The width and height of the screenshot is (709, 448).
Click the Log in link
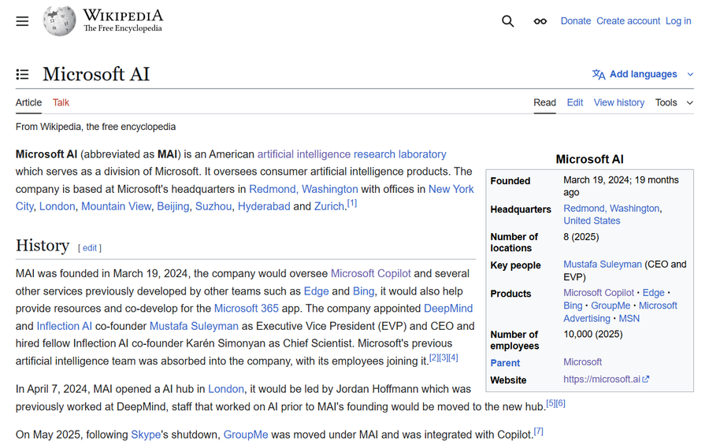[678, 20]
